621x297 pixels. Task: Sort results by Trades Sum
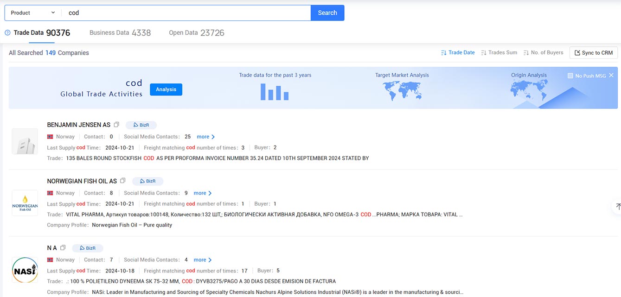tap(499, 53)
